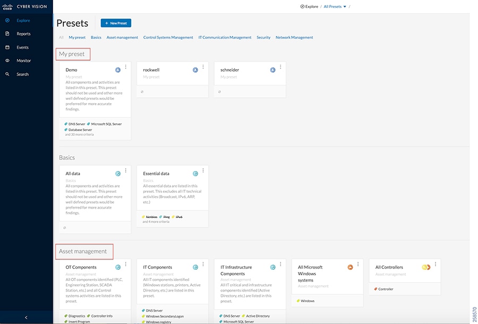The image size is (478, 324).
Task: Click Active Directory tag on IT Infrastructure card
Action: (x=256, y=316)
